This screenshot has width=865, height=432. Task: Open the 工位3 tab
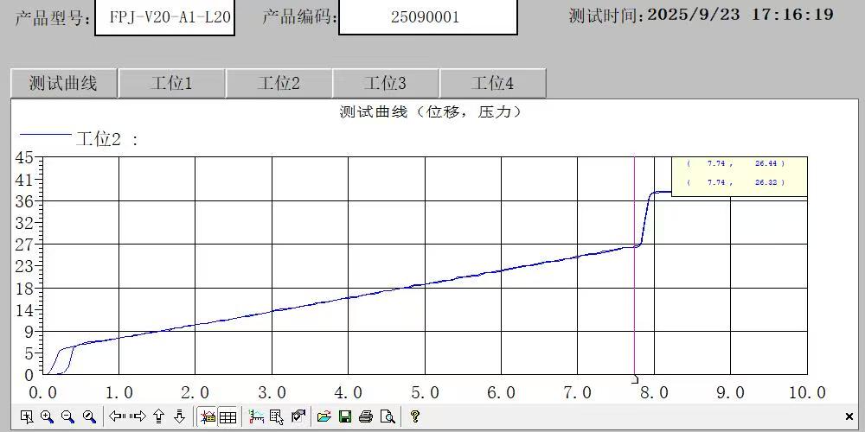click(x=386, y=84)
